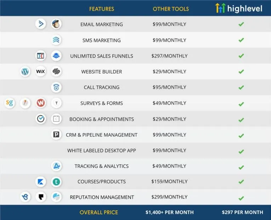The height and width of the screenshot is (220, 271).
Task: Click the green checkmark for CRM & Pipeline Management
Action: coord(241,135)
